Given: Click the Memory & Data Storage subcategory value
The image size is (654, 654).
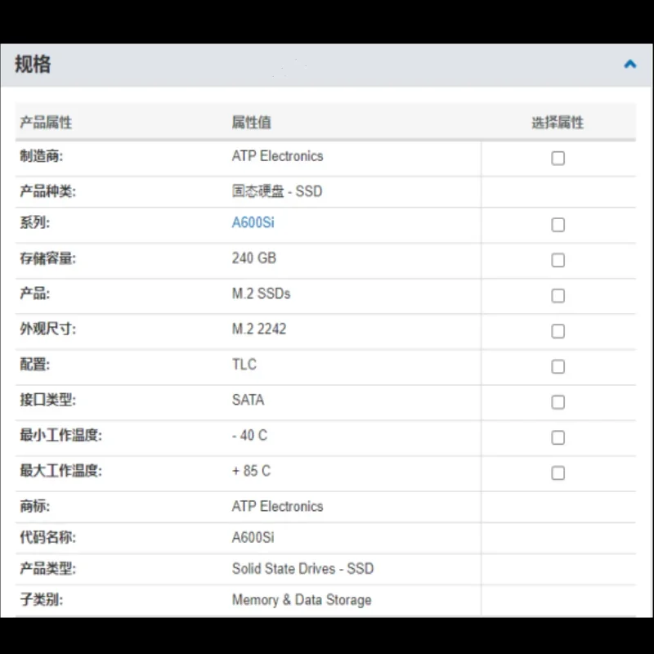Looking at the screenshot, I should (x=301, y=599).
